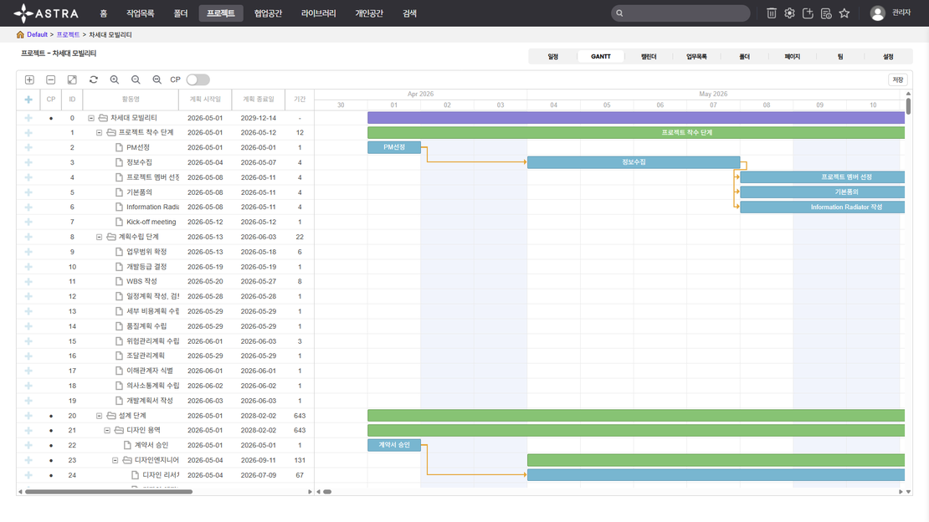Viewport: 929px width, 522px height.
Task: Click the Information Radiator 작성 gantt bar
Action: (x=823, y=207)
